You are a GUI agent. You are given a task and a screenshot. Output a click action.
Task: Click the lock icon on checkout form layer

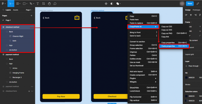click(x=29, y=91)
